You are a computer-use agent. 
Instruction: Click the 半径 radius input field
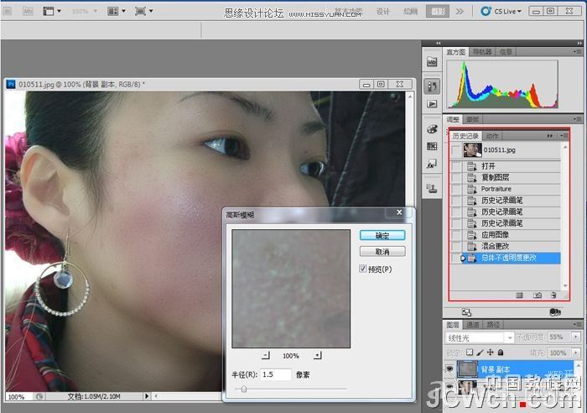275,374
